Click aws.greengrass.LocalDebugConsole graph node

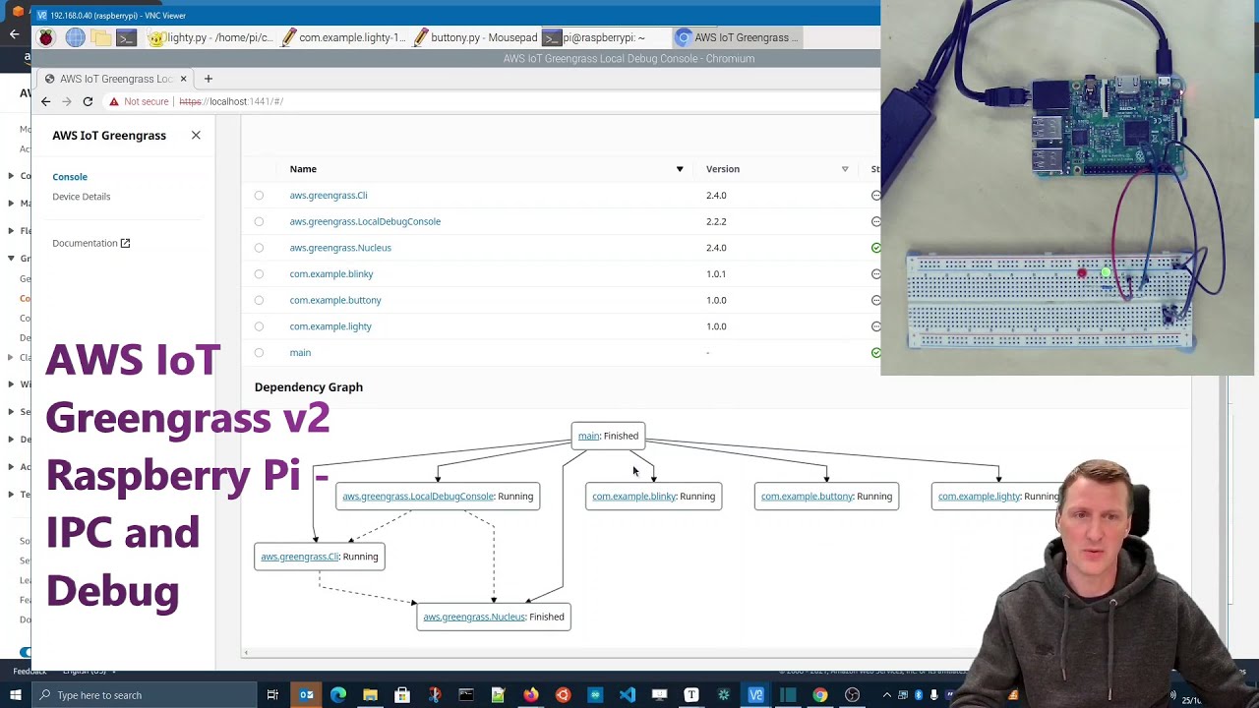tap(438, 497)
